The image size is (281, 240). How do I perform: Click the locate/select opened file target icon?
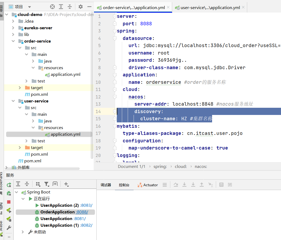[x=52, y=7]
